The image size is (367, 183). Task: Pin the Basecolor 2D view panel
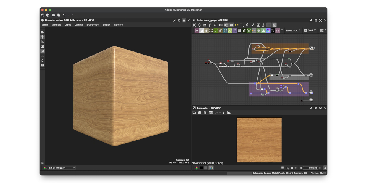(x=311, y=108)
